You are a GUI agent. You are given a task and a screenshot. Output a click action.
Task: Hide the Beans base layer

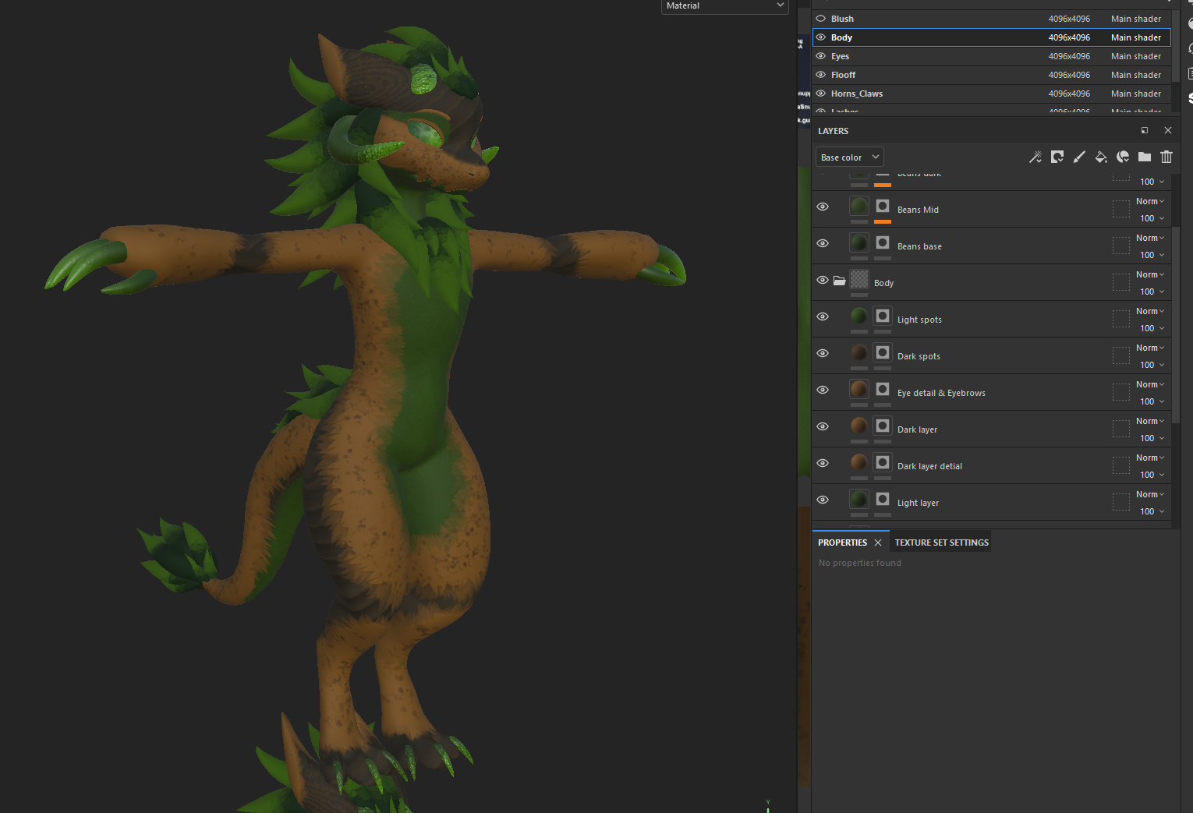pyautogui.click(x=823, y=243)
